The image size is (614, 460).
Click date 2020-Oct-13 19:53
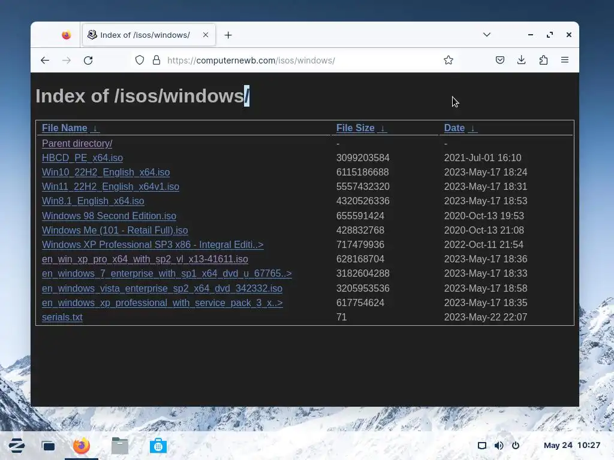pos(484,216)
